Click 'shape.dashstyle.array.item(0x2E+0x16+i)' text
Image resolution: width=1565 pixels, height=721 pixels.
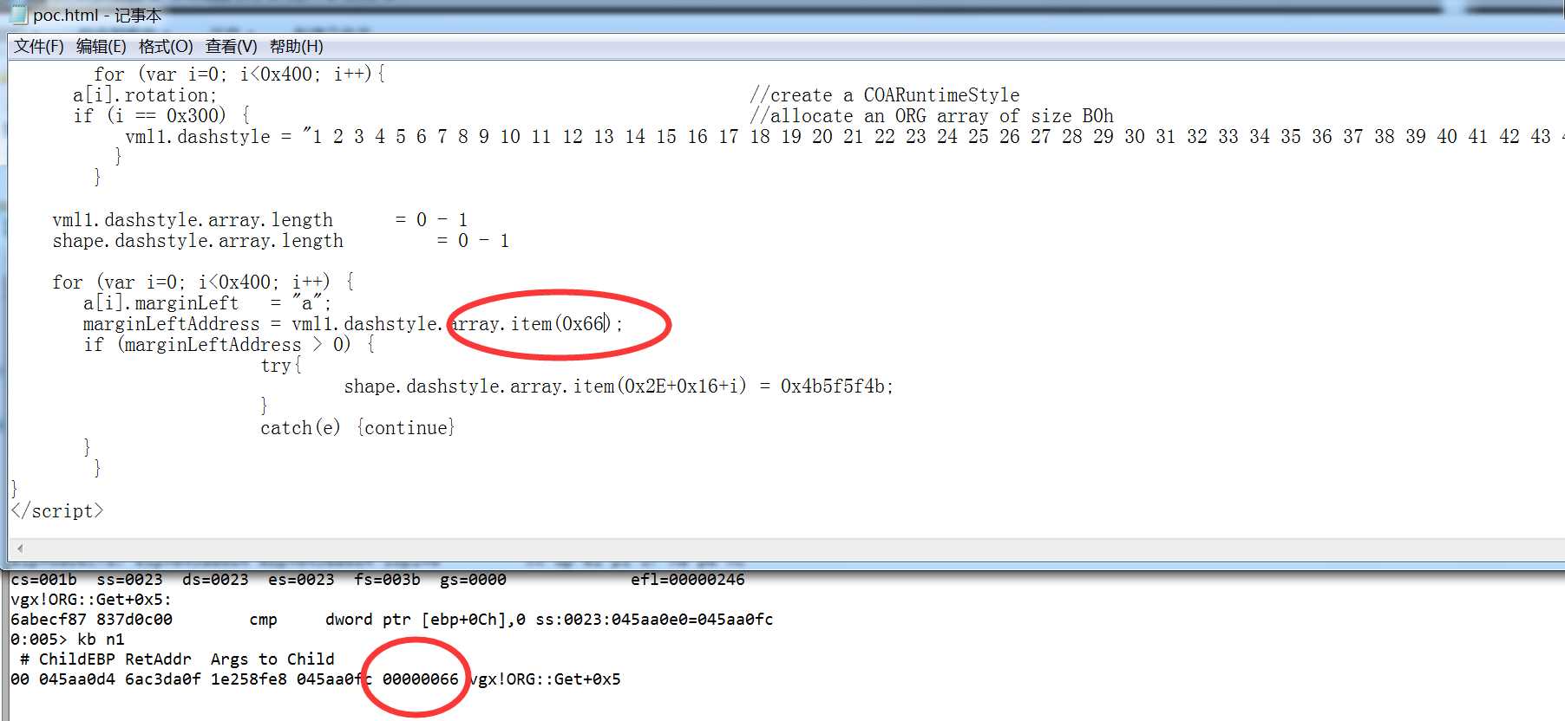pyautogui.click(x=545, y=386)
